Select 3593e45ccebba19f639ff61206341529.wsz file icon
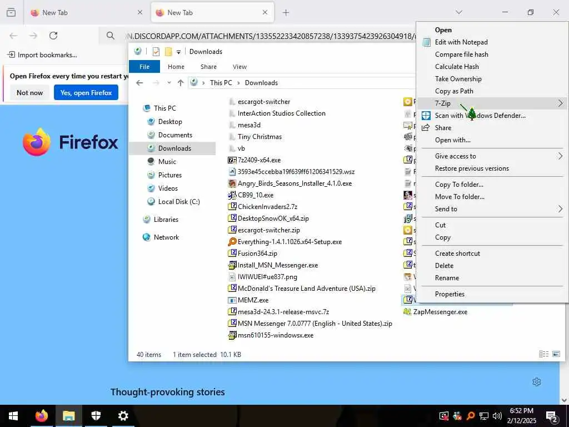Viewport: 569px width, 427px height. (232, 172)
